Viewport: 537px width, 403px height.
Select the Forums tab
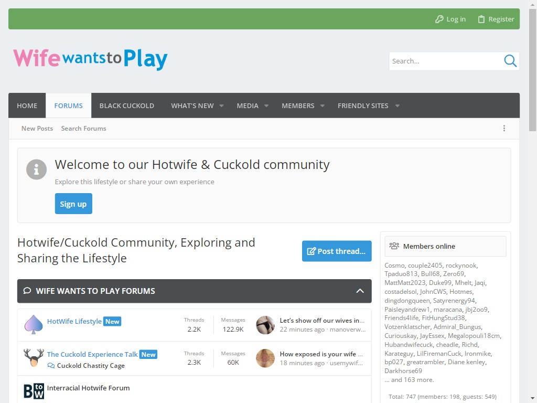click(69, 105)
